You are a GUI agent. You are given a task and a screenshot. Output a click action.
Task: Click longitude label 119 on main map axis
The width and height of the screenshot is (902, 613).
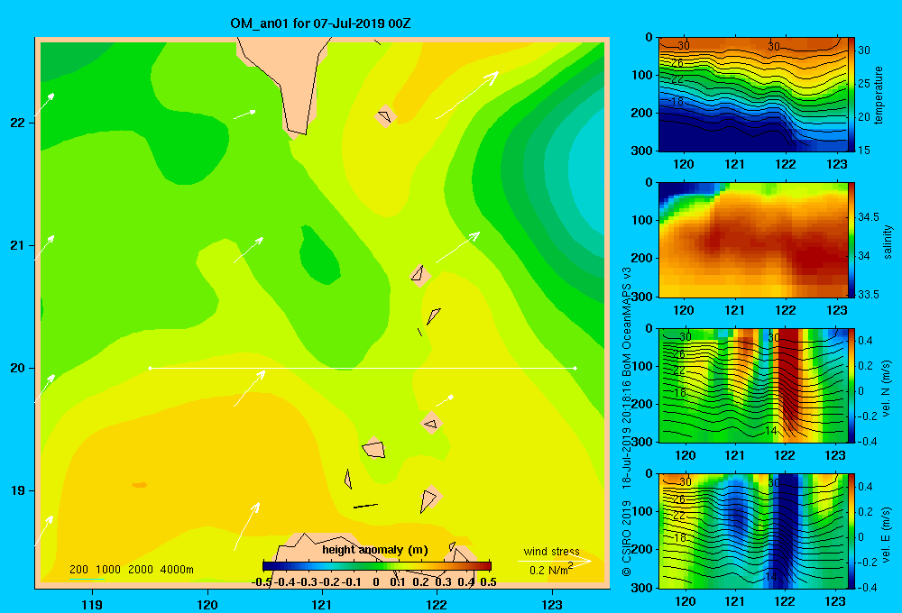93,604
